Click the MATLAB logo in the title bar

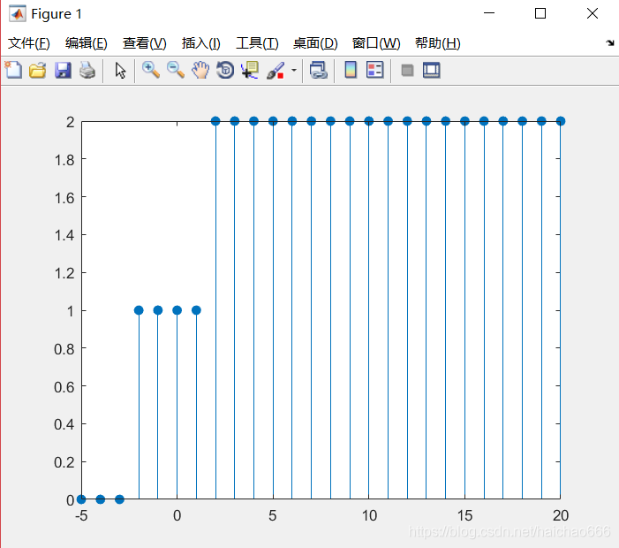pyautogui.click(x=18, y=14)
